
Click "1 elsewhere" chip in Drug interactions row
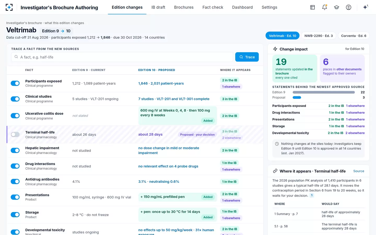coord(231,169)
